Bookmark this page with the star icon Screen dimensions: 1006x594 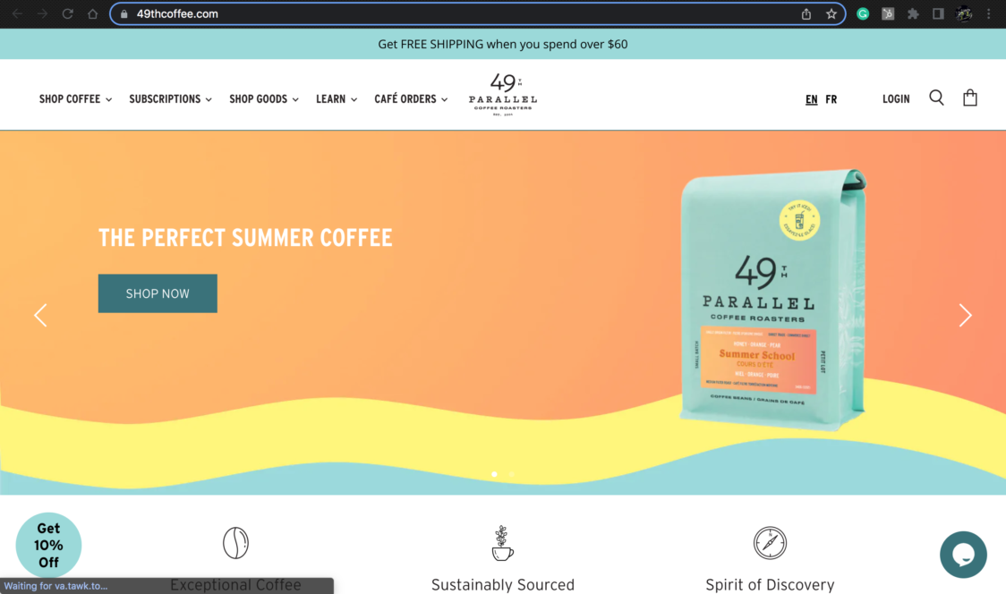coord(831,13)
